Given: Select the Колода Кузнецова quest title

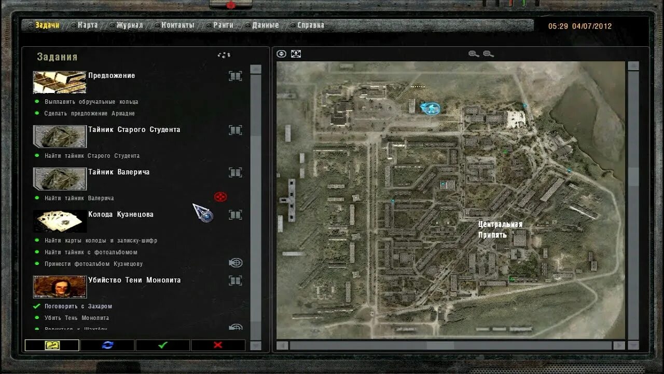Looking at the screenshot, I should [121, 215].
